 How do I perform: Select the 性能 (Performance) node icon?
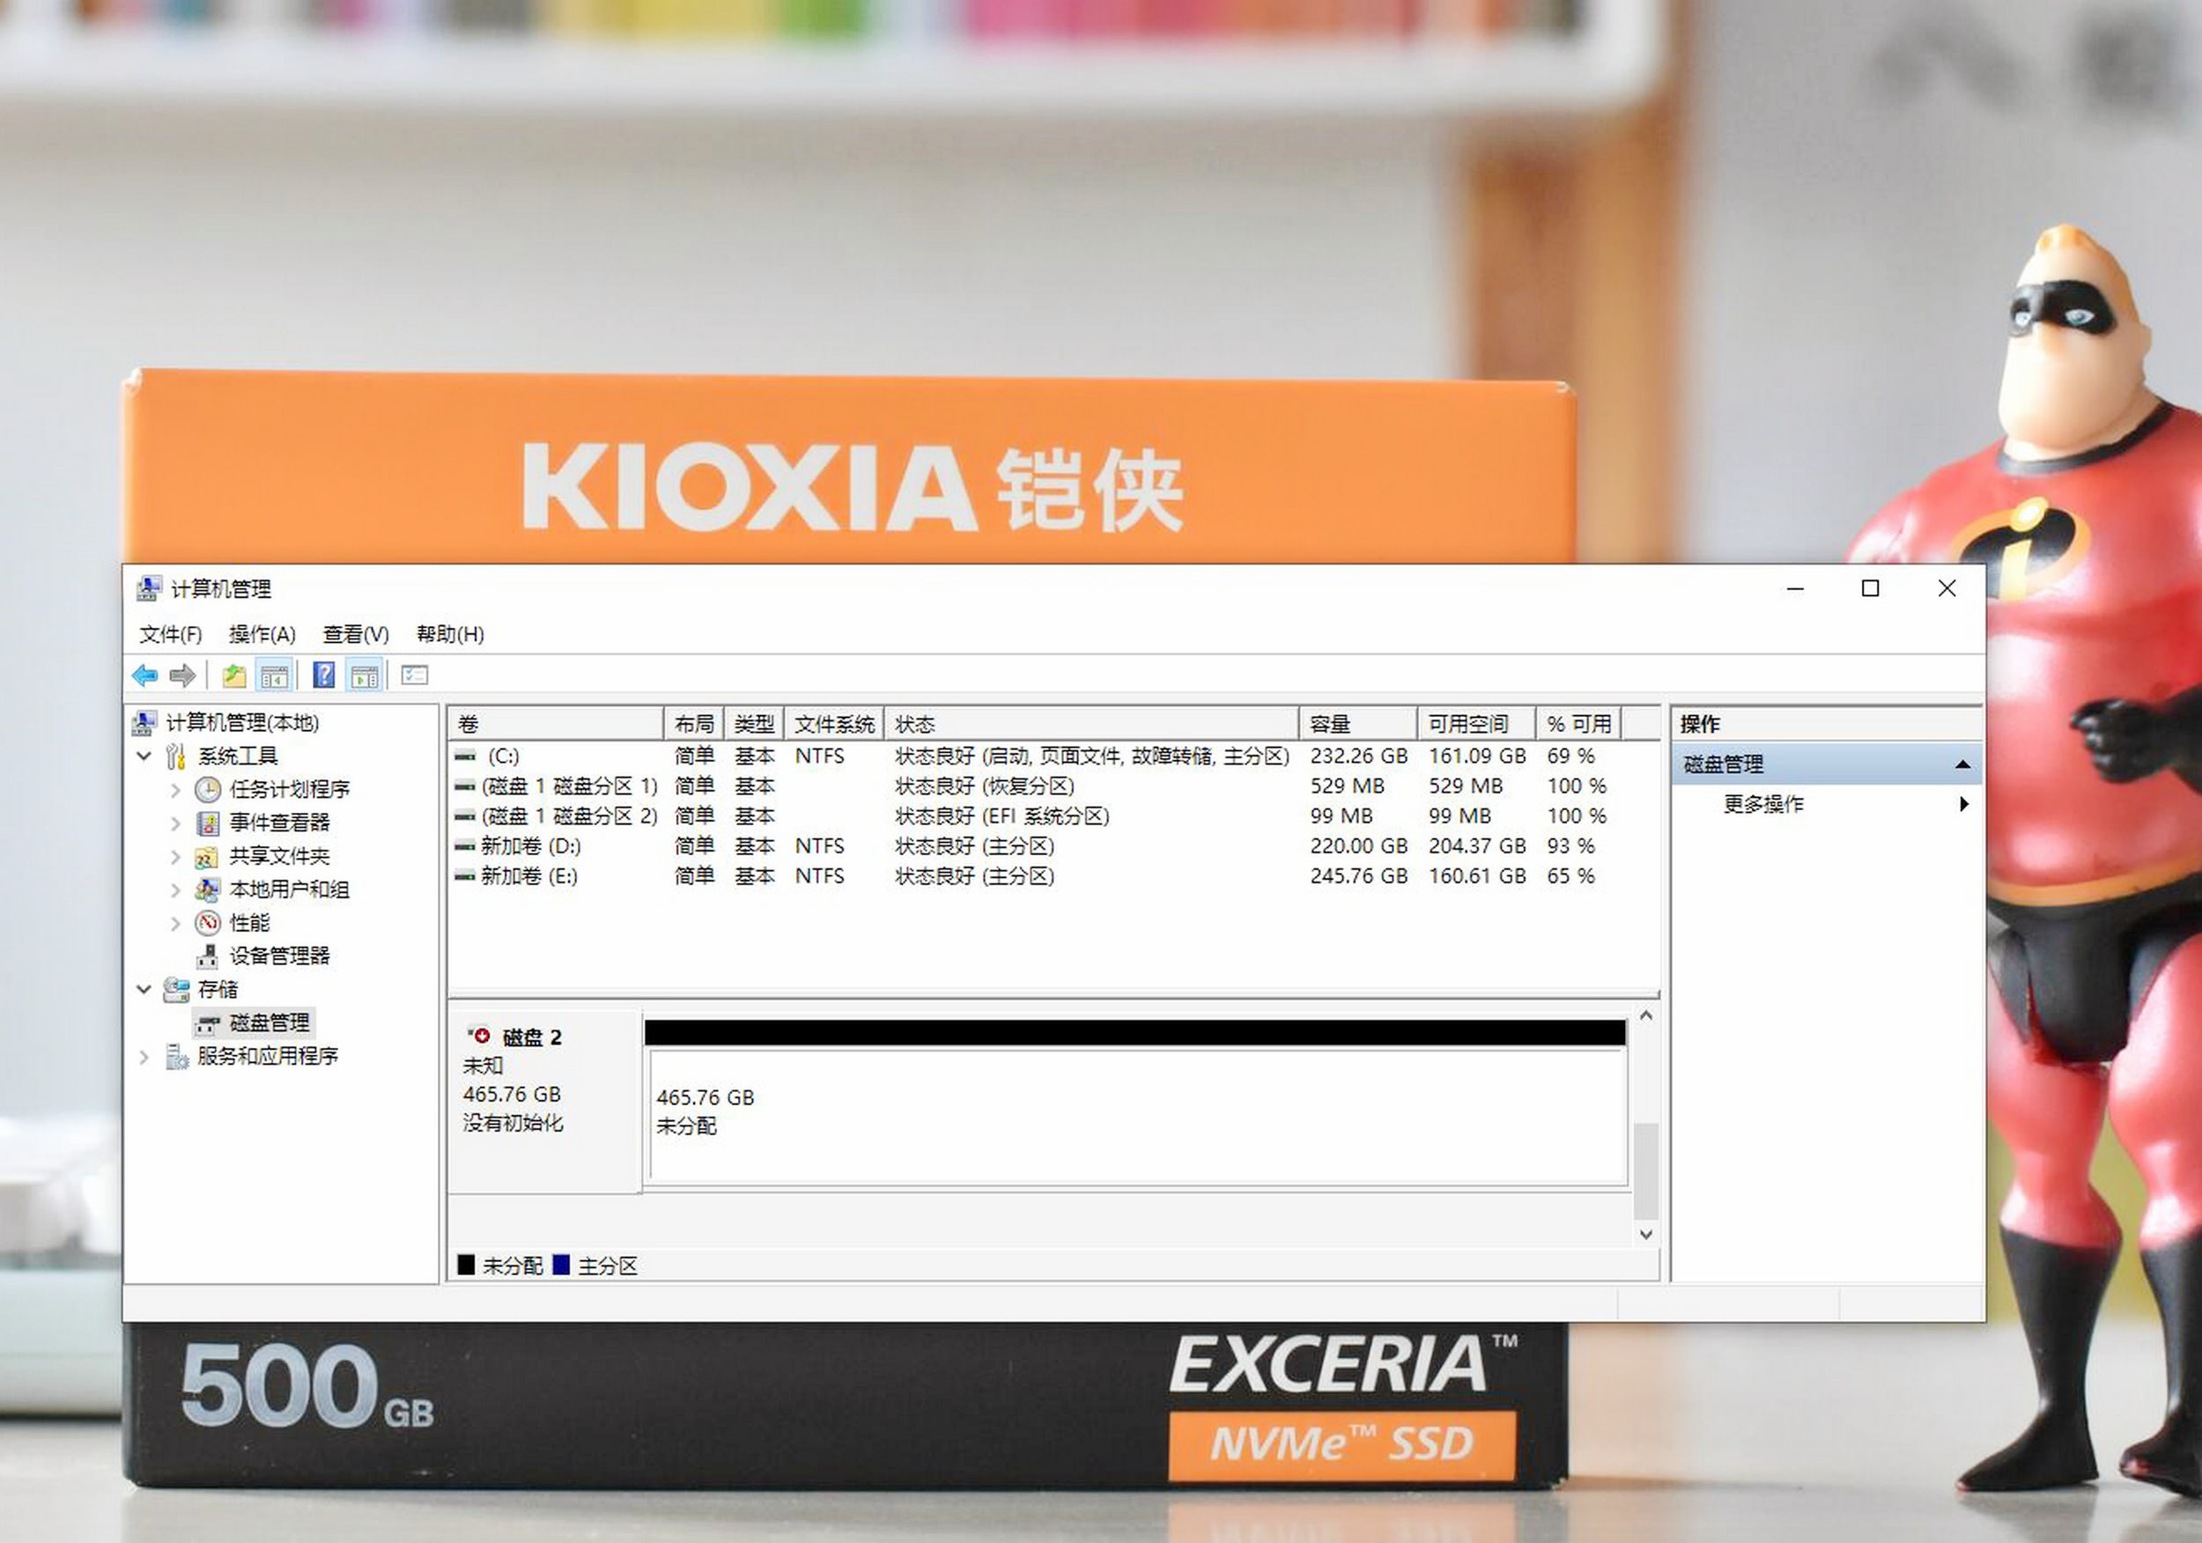click(x=207, y=924)
